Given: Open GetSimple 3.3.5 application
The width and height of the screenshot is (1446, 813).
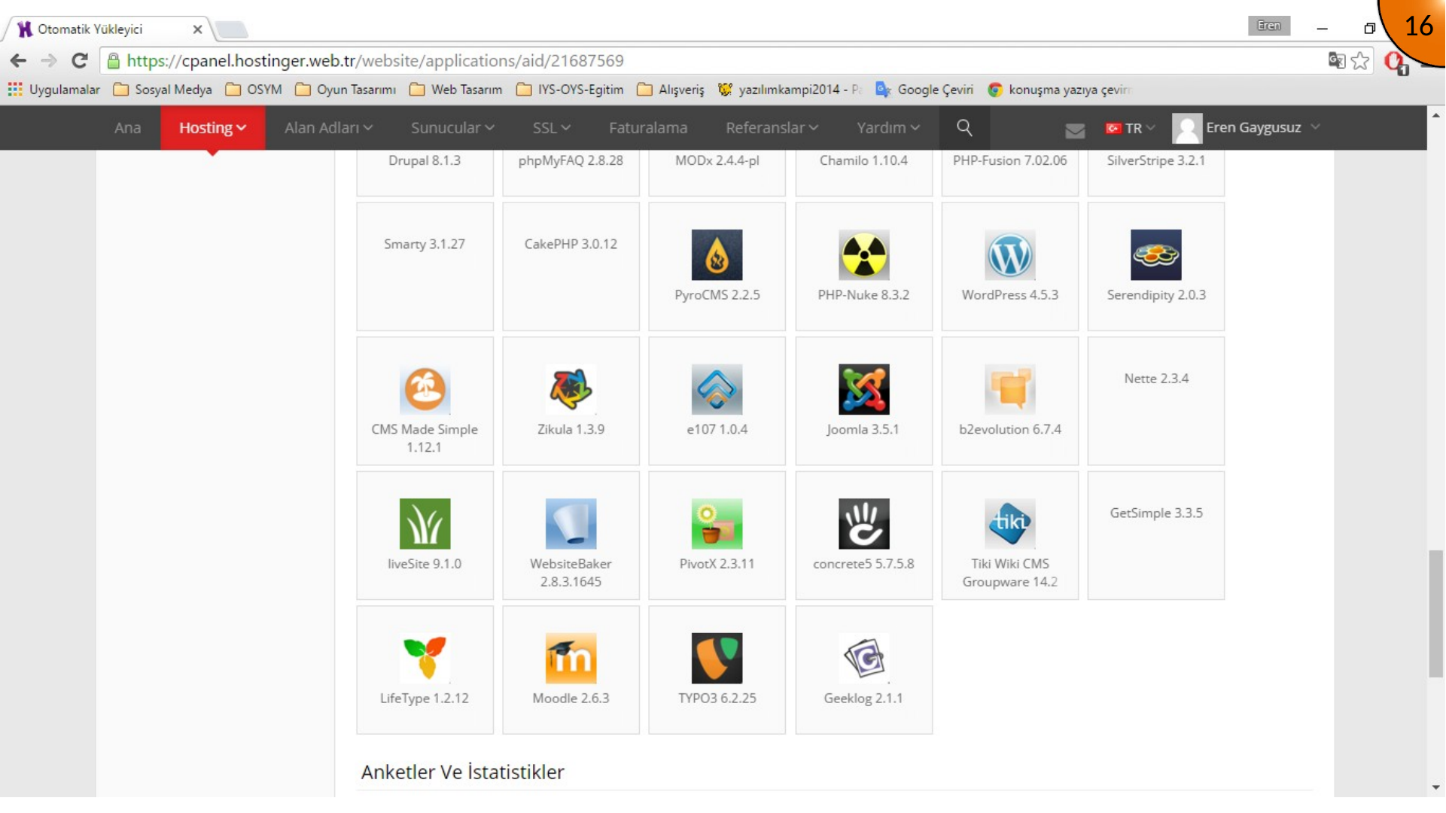Looking at the screenshot, I should point(1155,535).
